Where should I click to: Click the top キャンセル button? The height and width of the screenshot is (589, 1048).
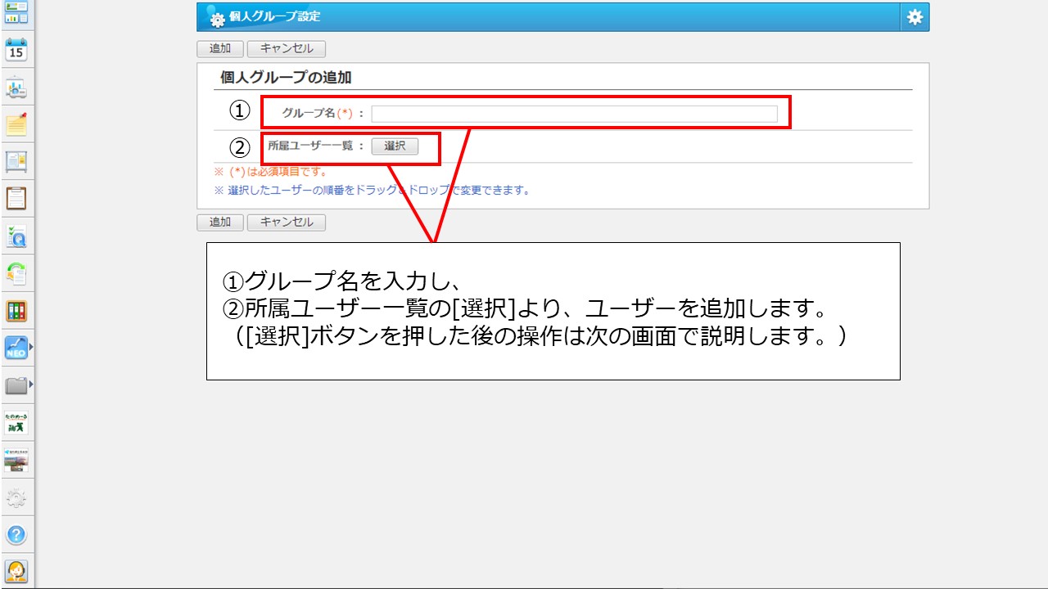pos(287,49)
